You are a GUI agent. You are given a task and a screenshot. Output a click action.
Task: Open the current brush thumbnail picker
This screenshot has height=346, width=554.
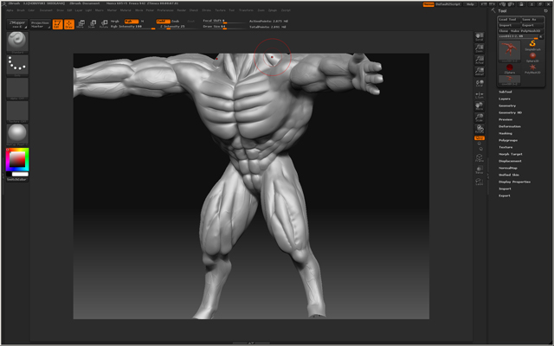point(17,41)
